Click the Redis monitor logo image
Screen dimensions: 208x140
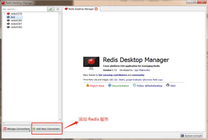click(x=91, y=63)
